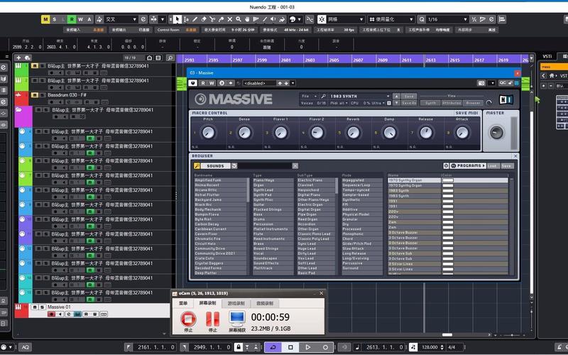Viewport: 568px width, 355px height.
Task: Click the Save button in Massive header
Action: click(x=409, y=96)
